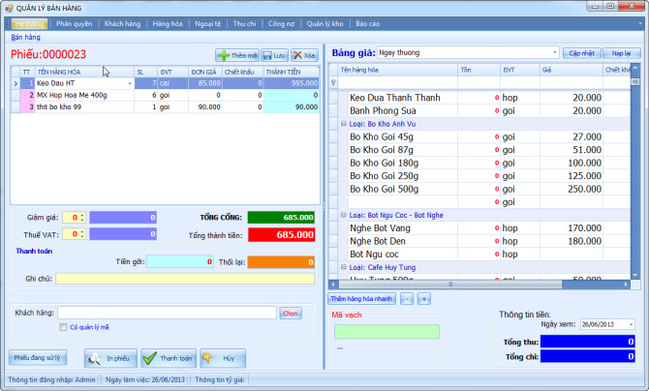Click the small minus collapse-all button
649x391 pixels.
point(407,299)
